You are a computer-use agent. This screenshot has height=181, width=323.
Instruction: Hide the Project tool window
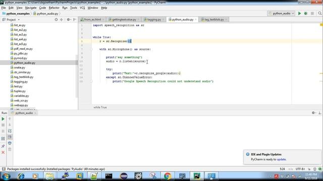75,20
